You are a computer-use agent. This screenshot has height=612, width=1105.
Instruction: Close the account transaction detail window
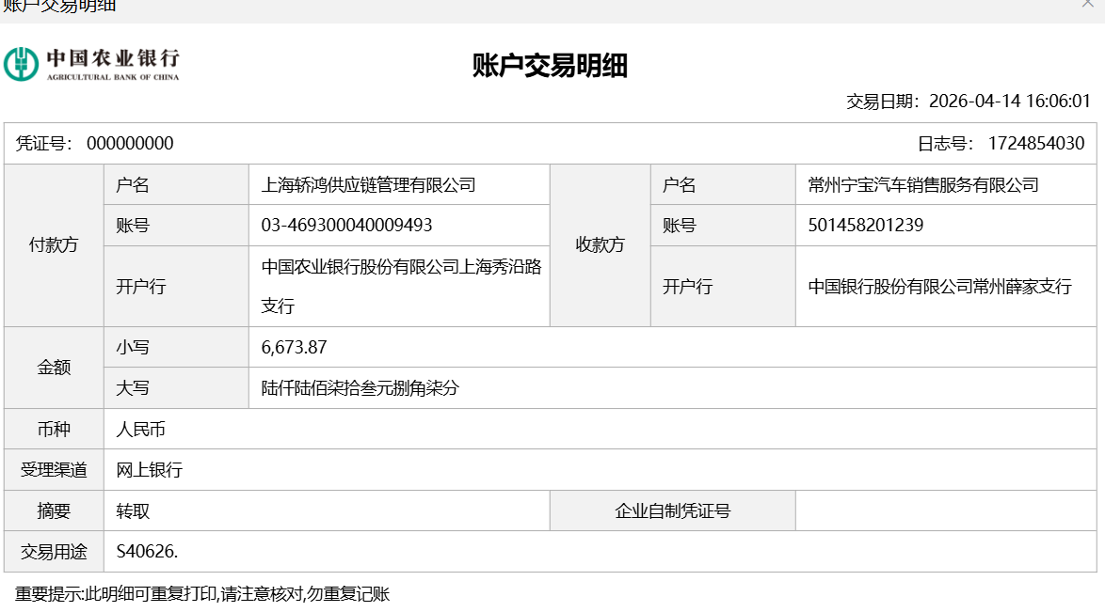1087,5
